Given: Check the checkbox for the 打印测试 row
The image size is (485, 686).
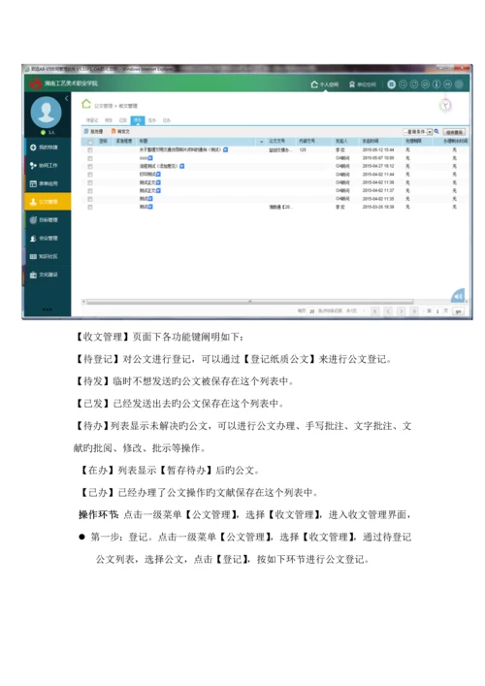Looking at the screenshot, I should tap(90, 175).
